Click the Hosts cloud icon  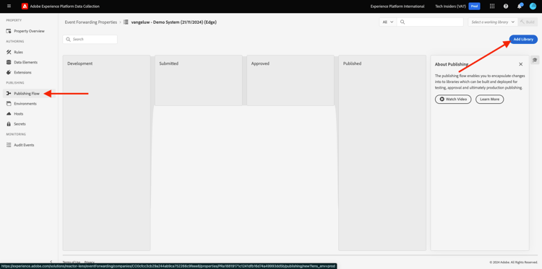coord(9,114)
